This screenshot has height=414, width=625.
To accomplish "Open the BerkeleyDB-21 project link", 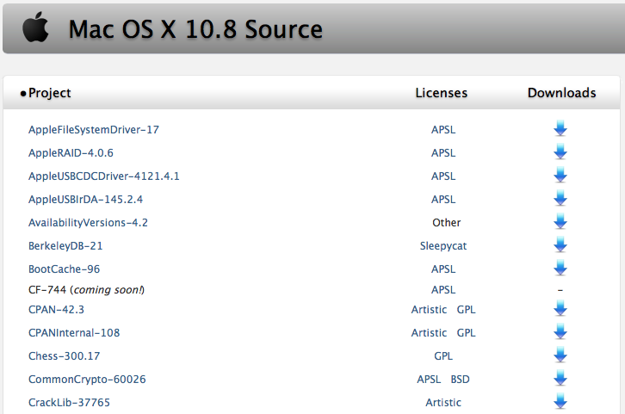I will click(65, 246).
